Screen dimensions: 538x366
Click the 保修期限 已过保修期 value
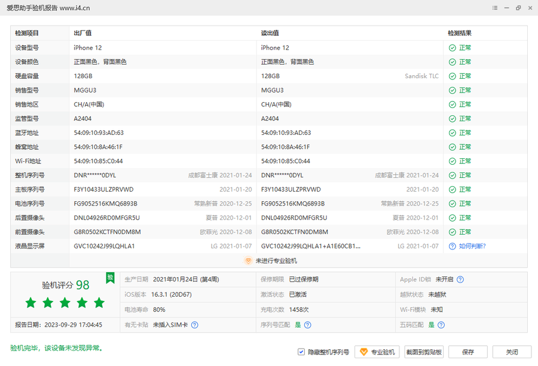304,279
